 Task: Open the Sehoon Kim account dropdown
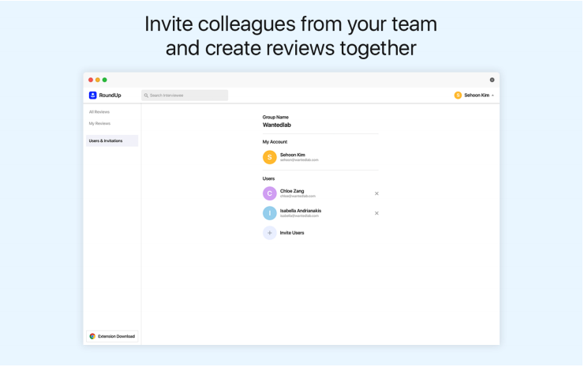point(474,95)
